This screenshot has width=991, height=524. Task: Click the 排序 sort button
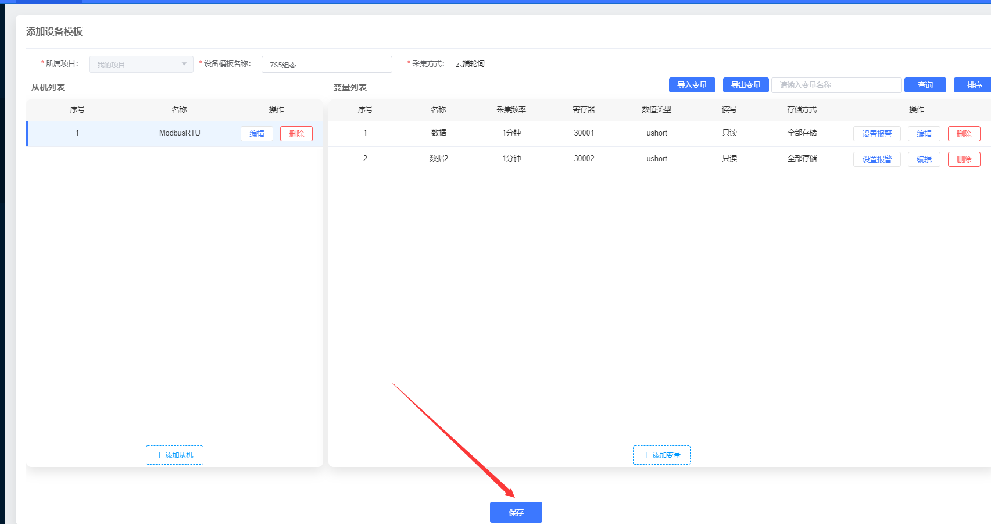pyautogui.click(x=974, y=85)
